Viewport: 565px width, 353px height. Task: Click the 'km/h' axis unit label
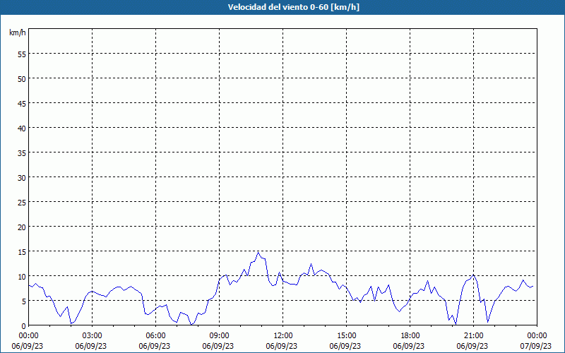[18, 32]
